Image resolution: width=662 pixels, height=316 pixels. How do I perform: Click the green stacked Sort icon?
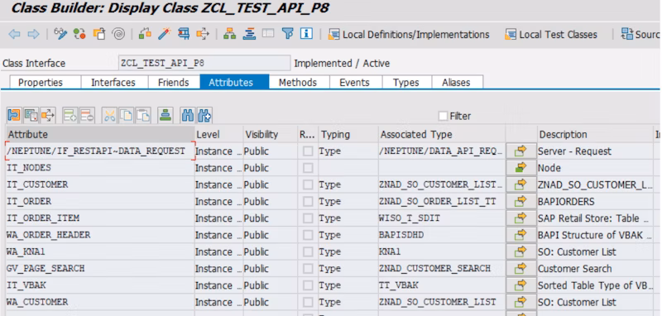click(x=165, y=115)
